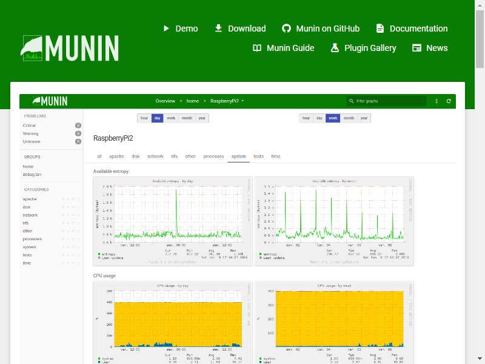Switch to the 'system' category tab
Image resolution: width=485 pixels, height=364 pixels.
[x=238, y=157]
